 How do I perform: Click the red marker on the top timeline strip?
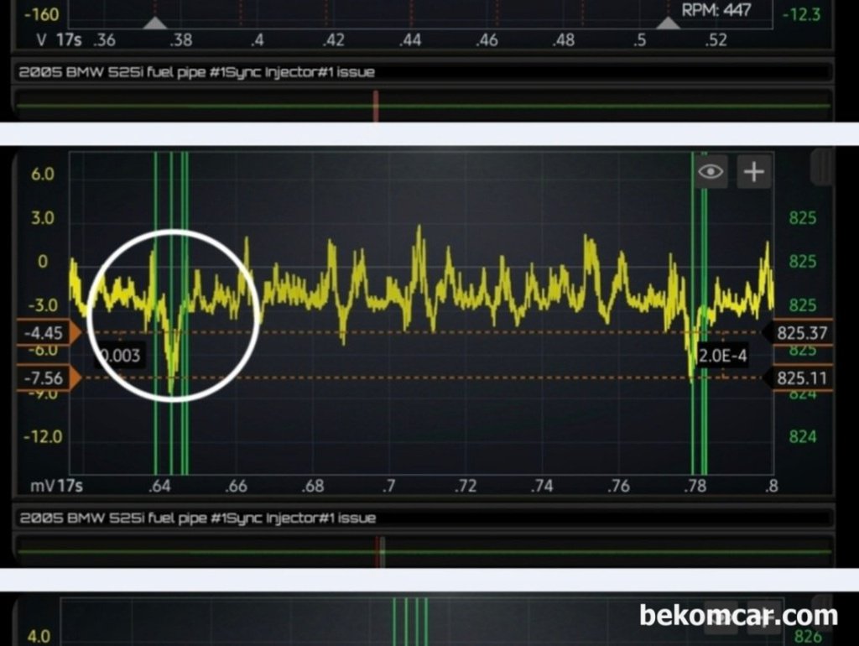(x=376, y=107)
